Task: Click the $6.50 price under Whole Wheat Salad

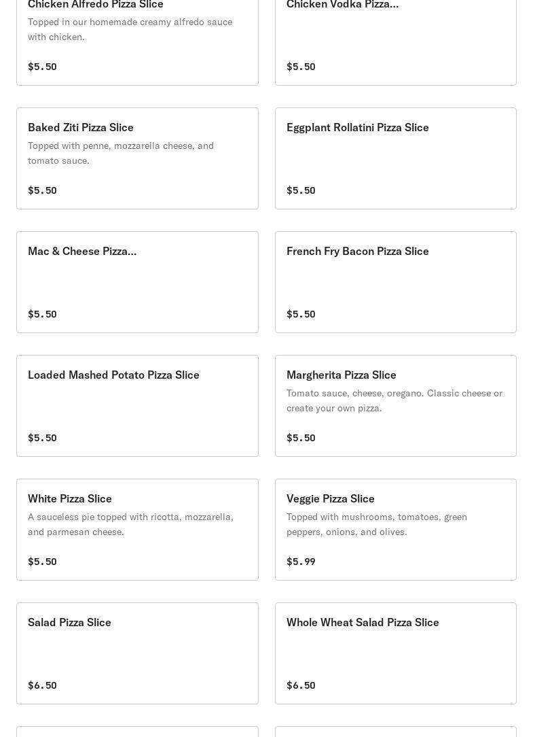Action: 301,685
